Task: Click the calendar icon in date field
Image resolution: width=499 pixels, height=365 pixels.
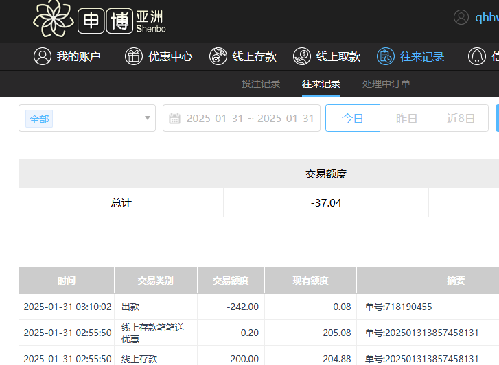Action: pos(175,119)
